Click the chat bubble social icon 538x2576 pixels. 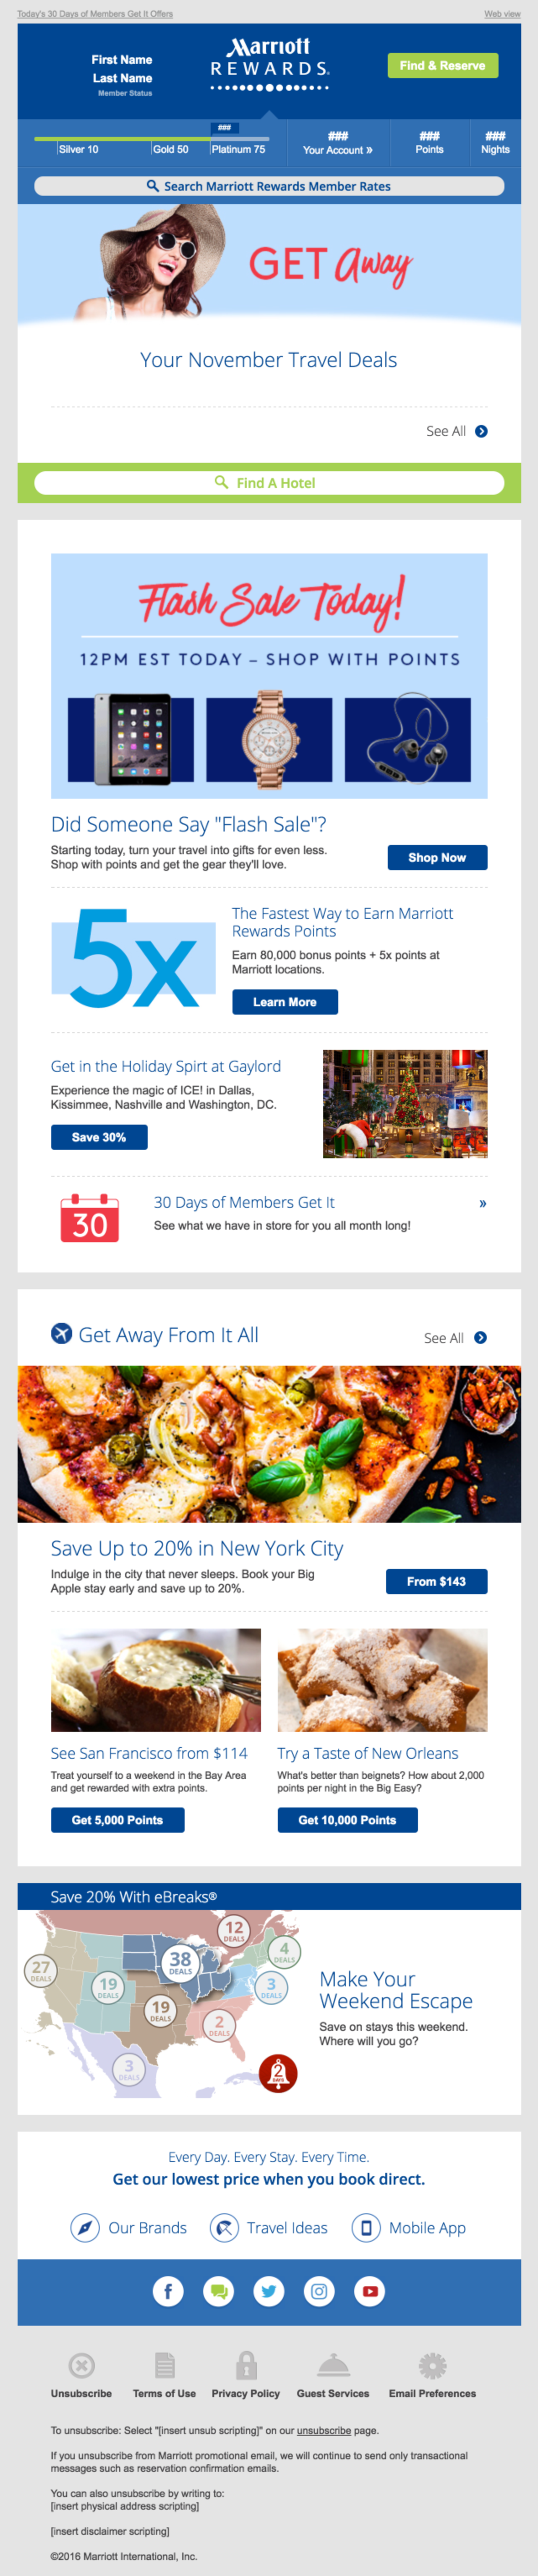tap(219, 2291)
